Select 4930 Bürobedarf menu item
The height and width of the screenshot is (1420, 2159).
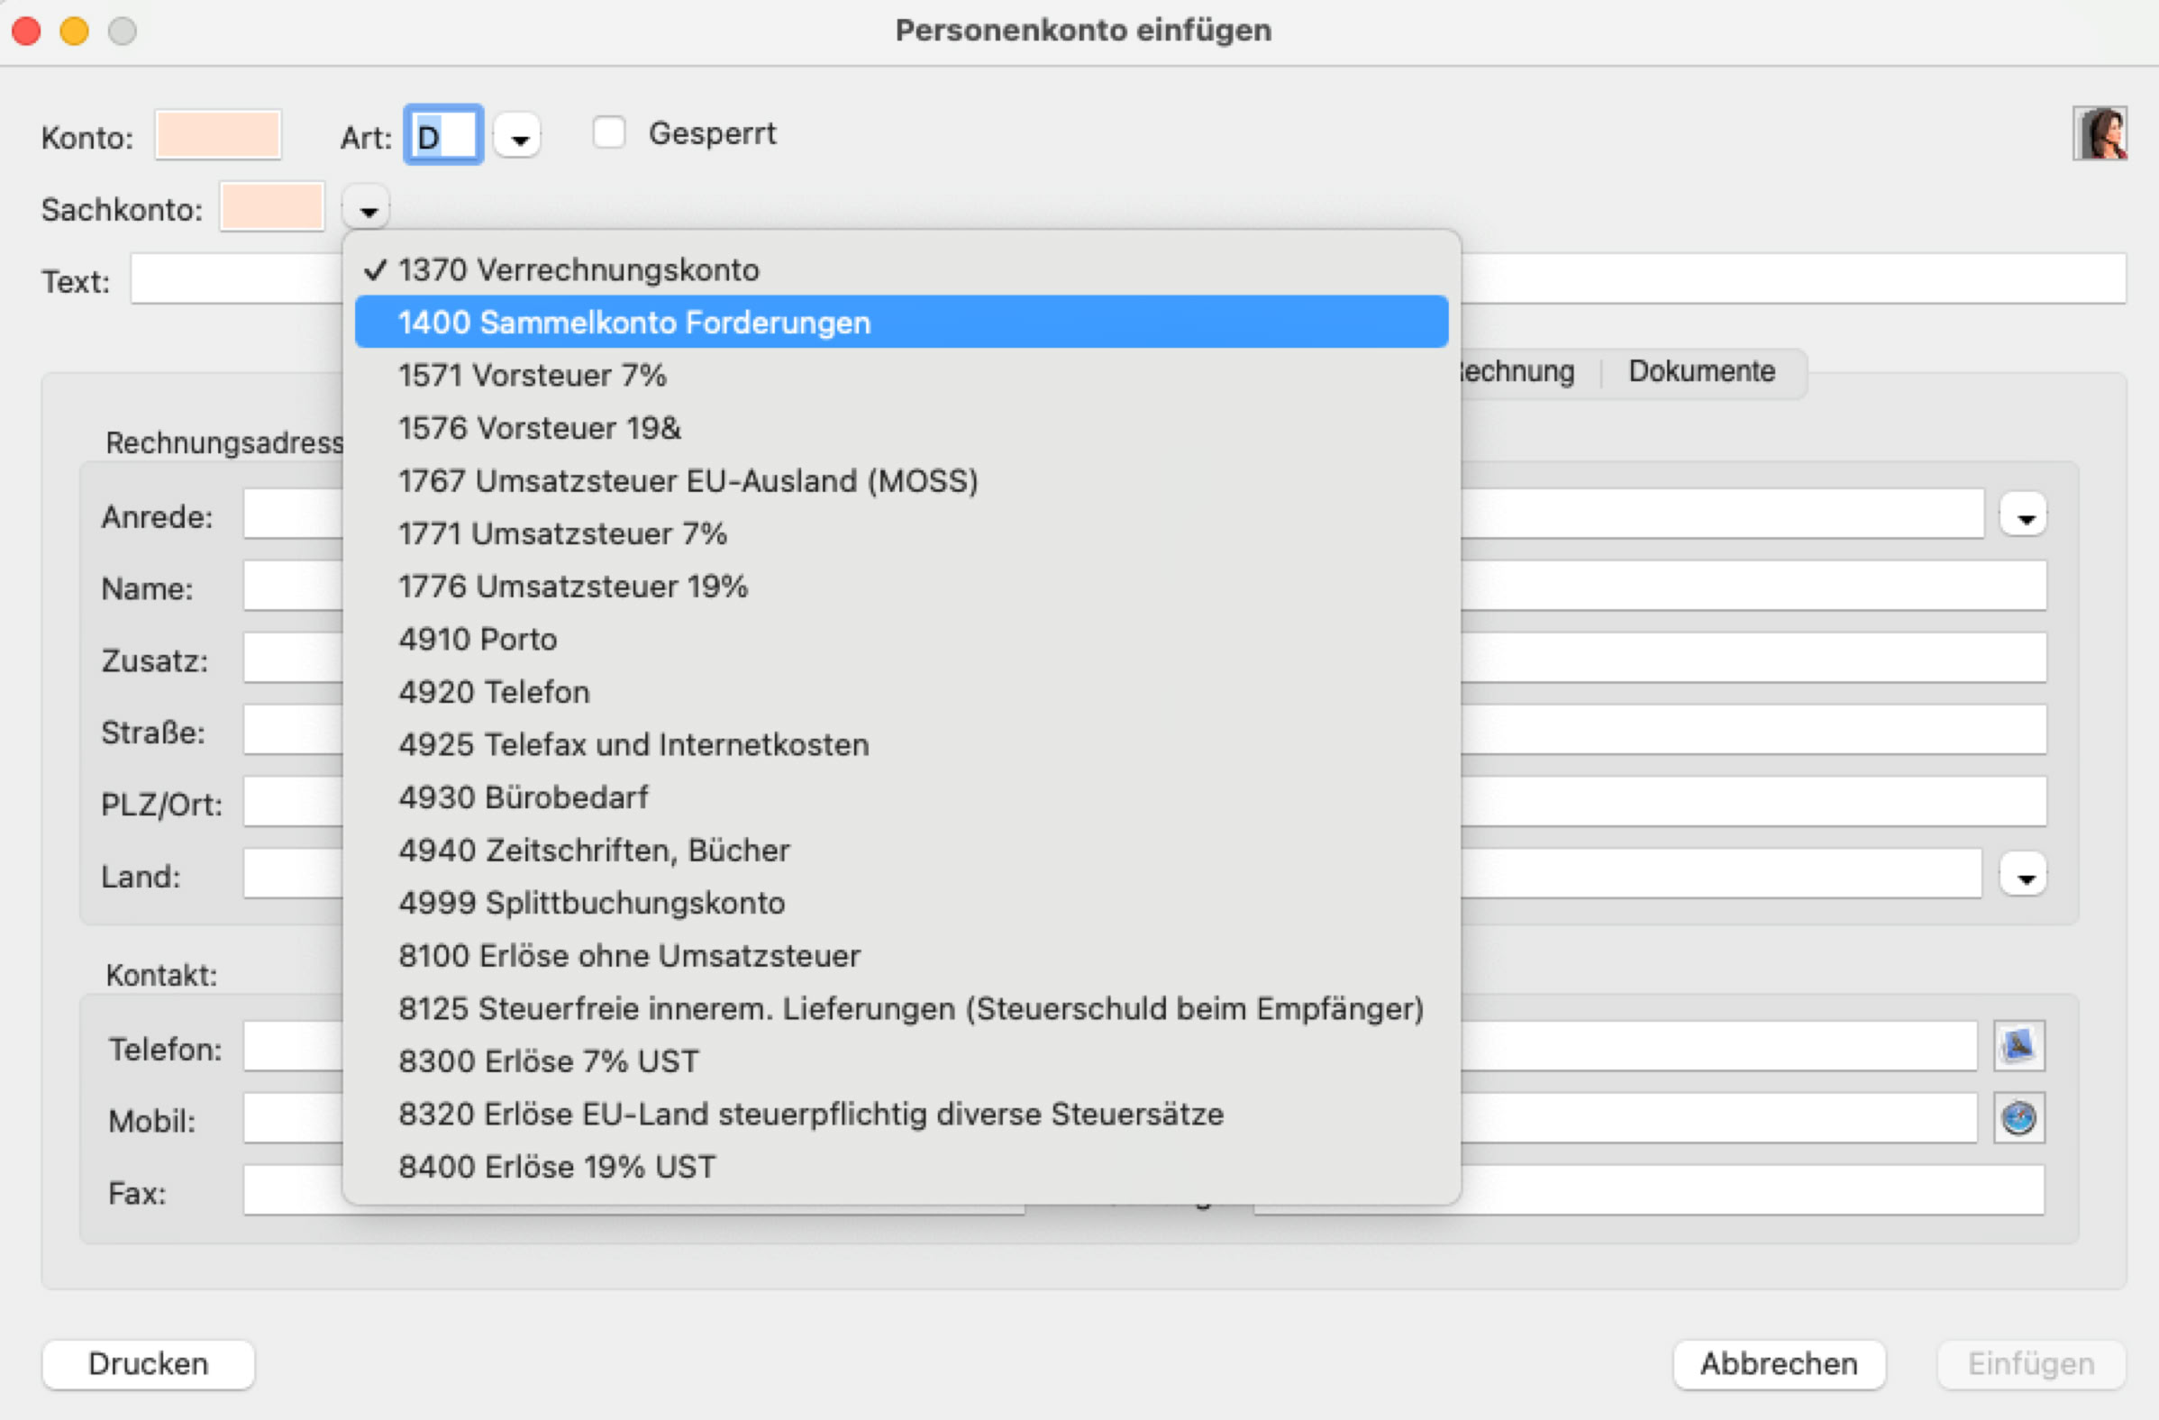524,796
